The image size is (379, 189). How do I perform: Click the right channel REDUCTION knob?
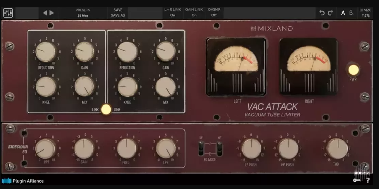127,52
